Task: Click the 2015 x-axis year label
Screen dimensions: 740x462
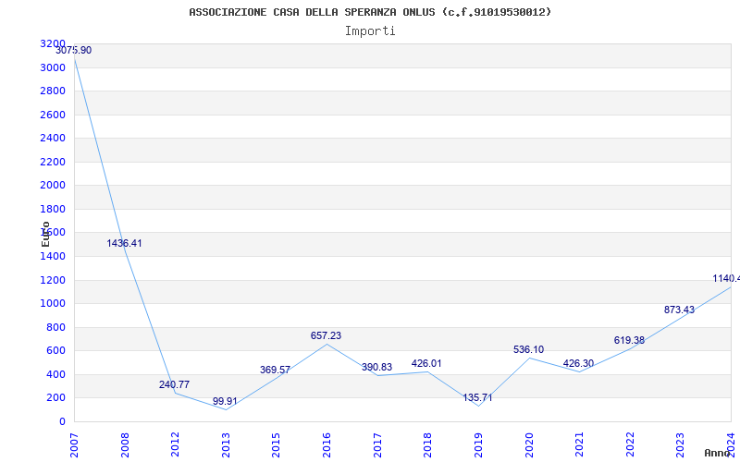Action: coord(276,444)
